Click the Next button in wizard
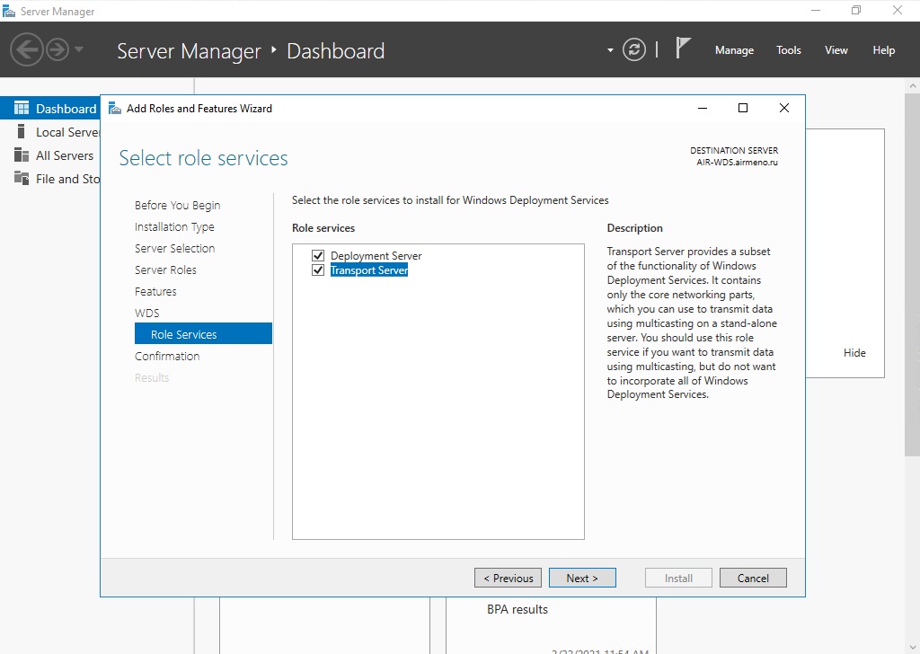This screenshot has height=654, width=920. [582, 578]
